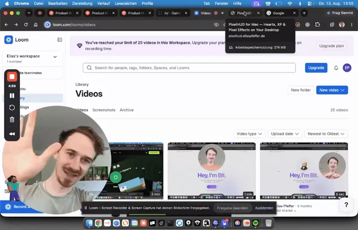Click Ausblenden to hide sharing bar

(x=264, y=208)
